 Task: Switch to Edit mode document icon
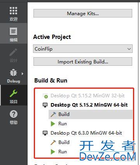(13, 32)
